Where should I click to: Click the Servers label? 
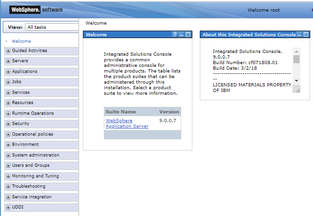pos(20,61)
